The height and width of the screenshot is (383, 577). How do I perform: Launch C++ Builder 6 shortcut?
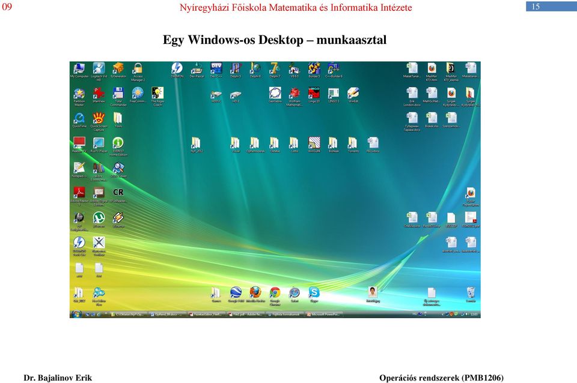(334, 71)
